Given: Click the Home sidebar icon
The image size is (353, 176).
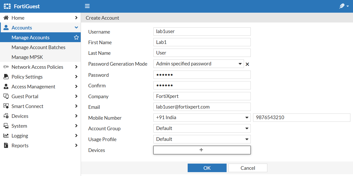Looking at the screenshot, I should (6, 18).
